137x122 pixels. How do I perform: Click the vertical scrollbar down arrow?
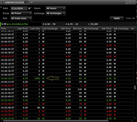[135, 118]
